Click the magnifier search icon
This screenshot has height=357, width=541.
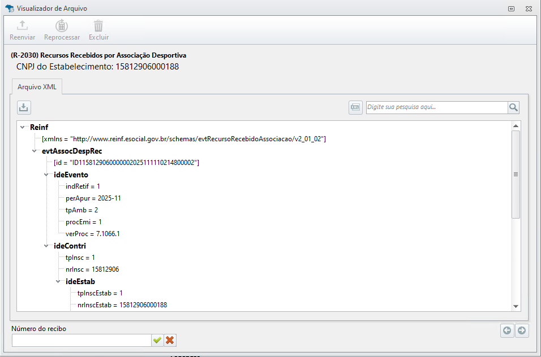[x=513, y=107]
